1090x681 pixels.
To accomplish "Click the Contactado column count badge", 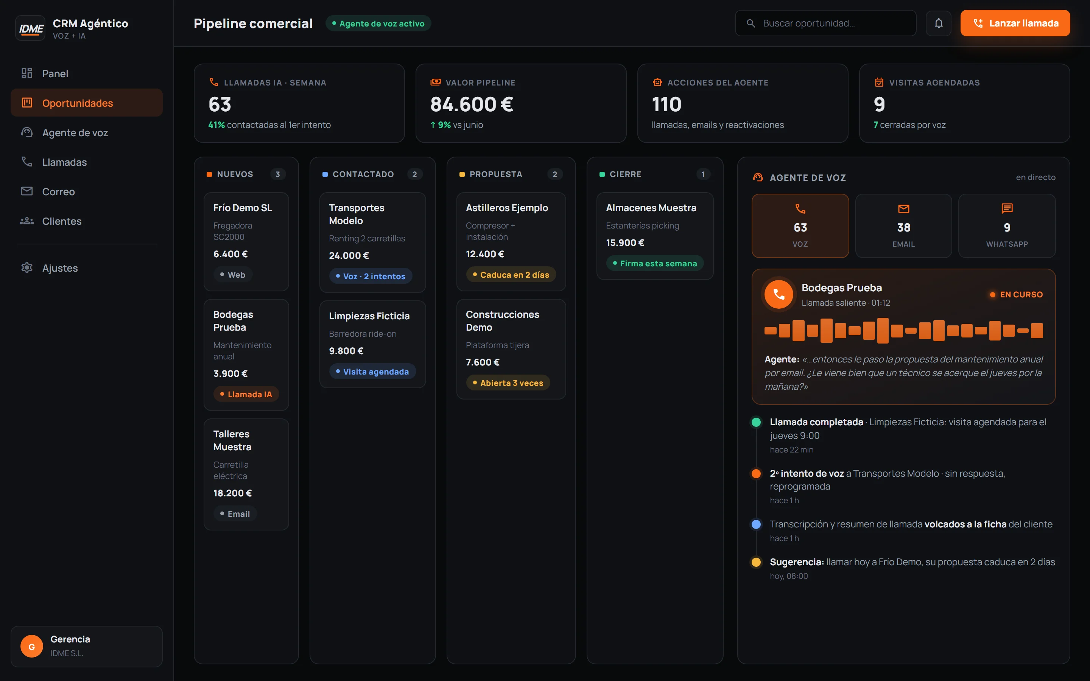I will pos(415,174).
